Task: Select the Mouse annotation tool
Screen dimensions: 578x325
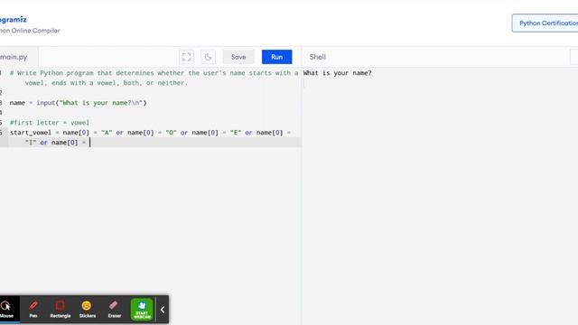Action: 6,309
